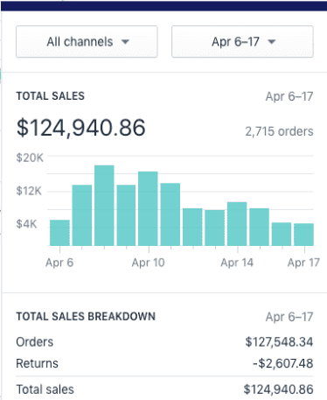Click the Apr 11 bar in chart

click(170, 214)
